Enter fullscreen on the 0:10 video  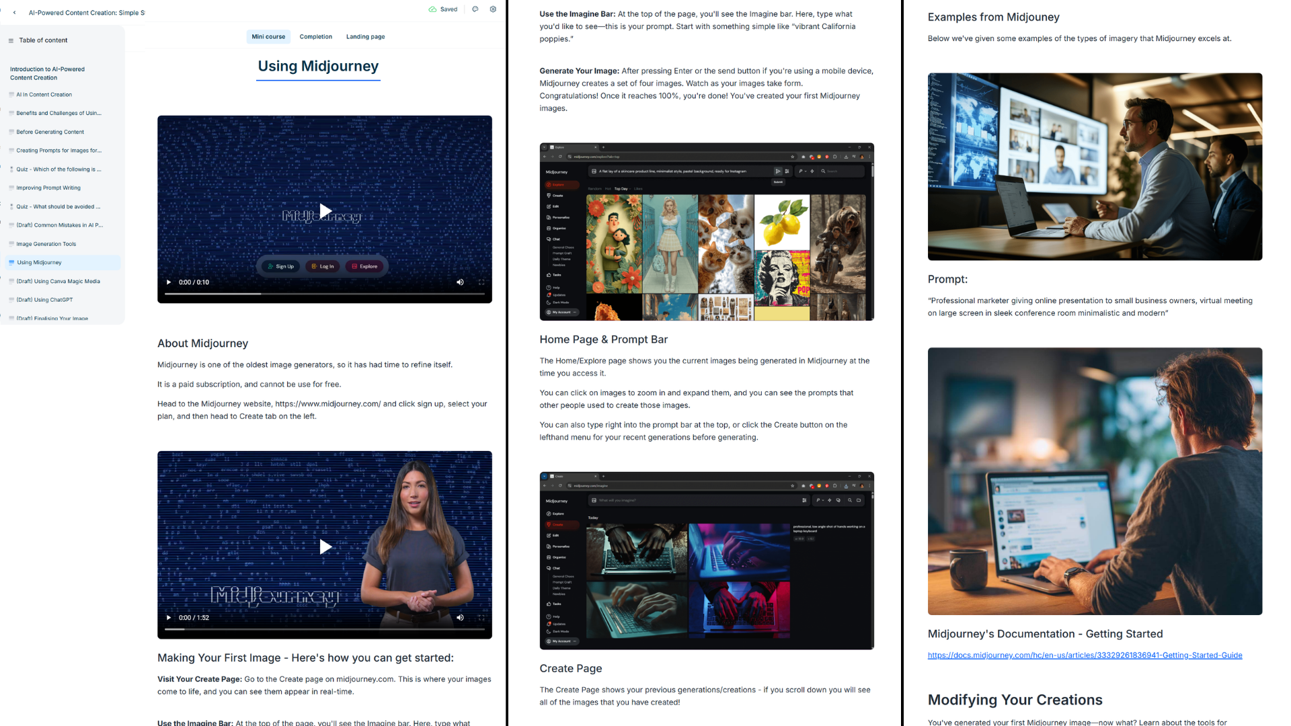click(481, 282)
